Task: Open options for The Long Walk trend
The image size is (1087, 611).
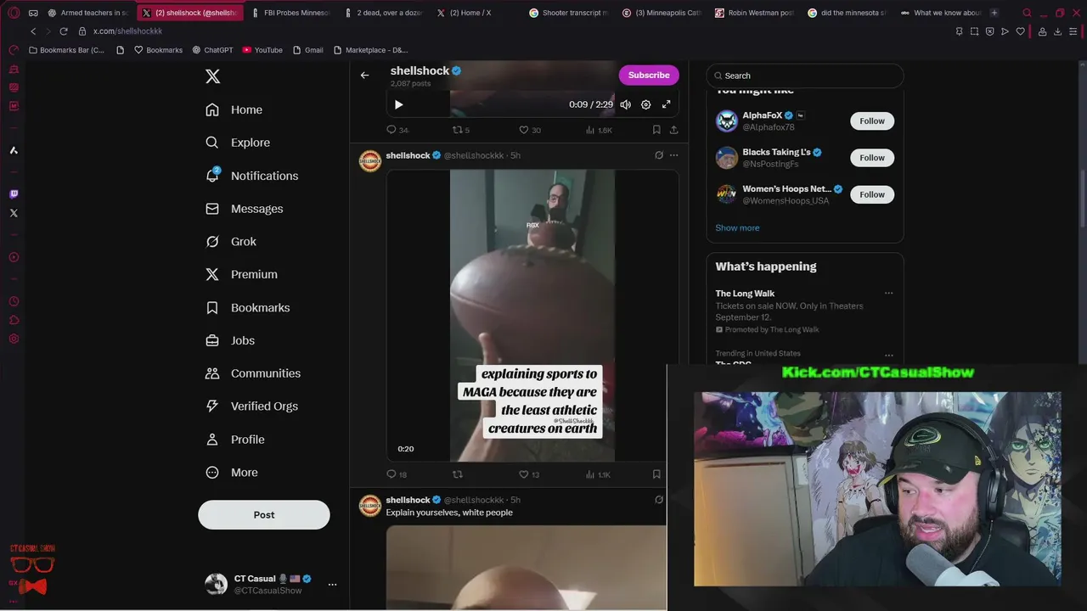Action: pos(888,294)
